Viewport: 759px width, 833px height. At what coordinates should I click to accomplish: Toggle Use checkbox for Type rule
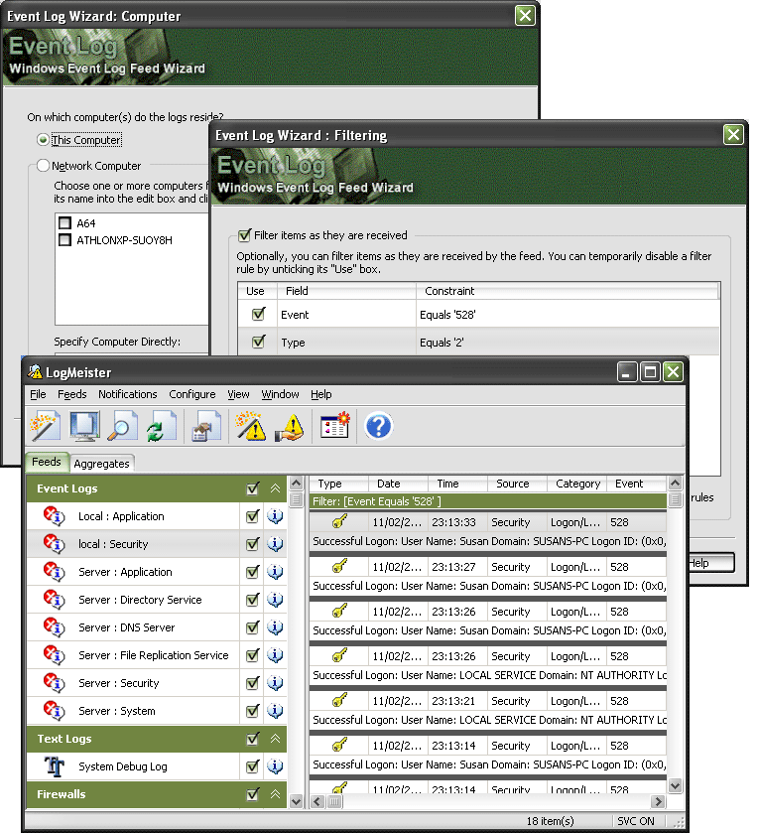pyautogui.click(x=259, y=342)
